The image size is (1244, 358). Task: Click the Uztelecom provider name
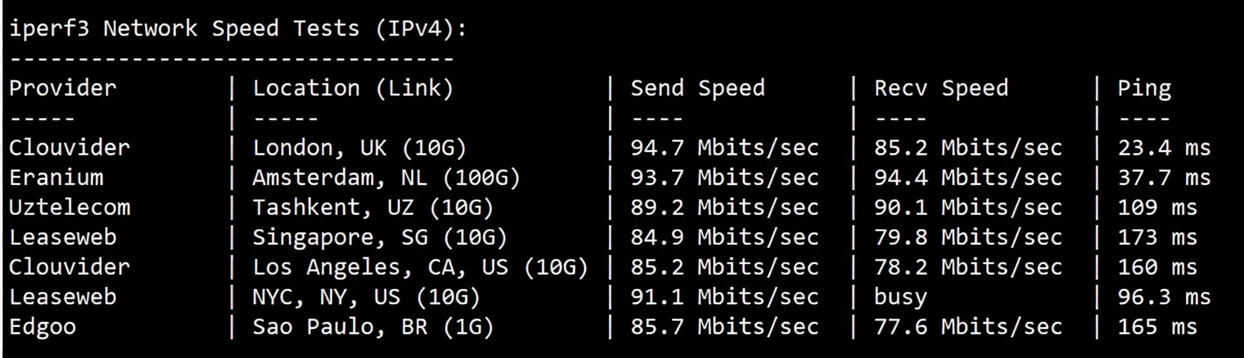pos(69,207)
